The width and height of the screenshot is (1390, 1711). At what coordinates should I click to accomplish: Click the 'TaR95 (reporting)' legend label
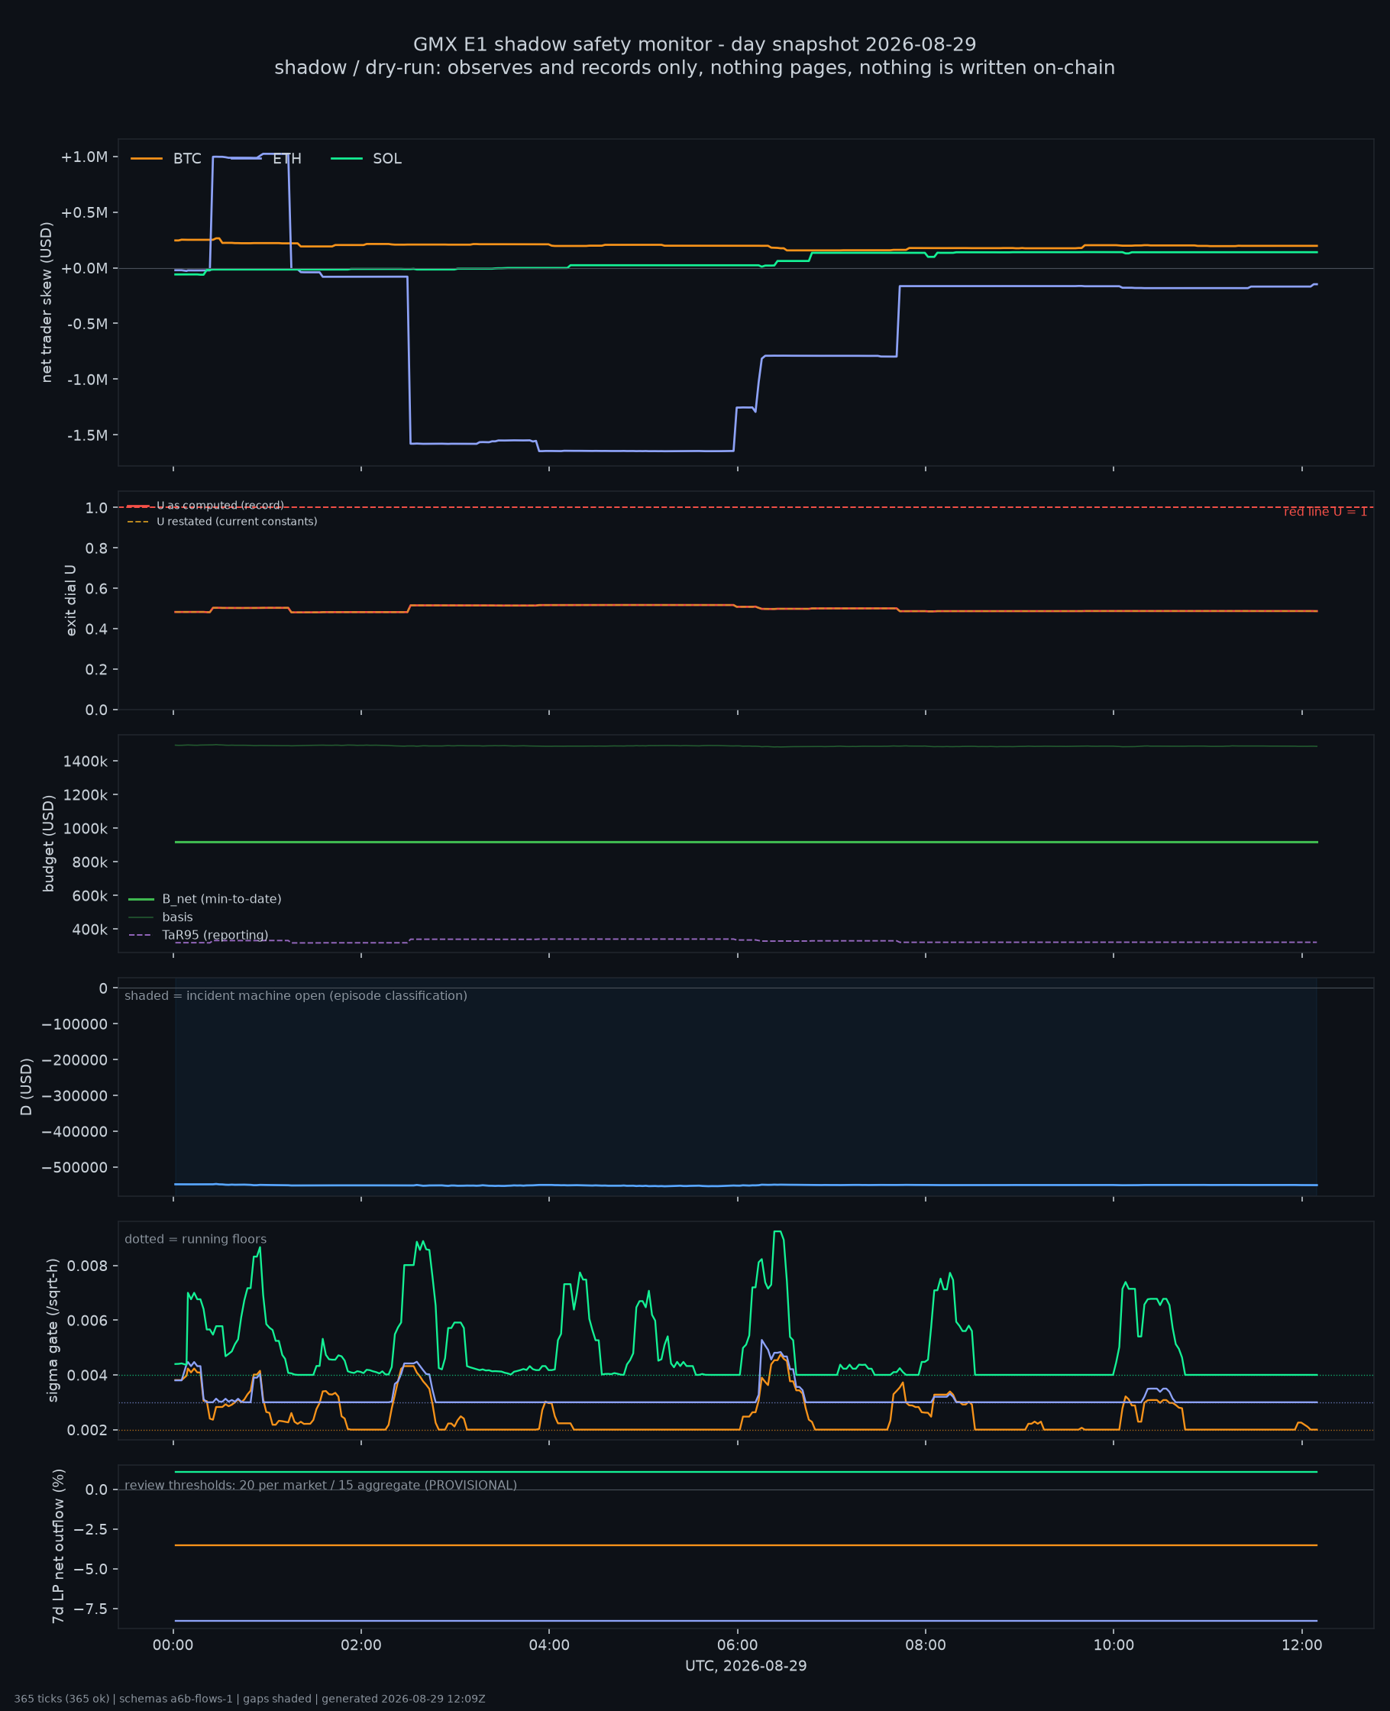[x=215, y=935]
